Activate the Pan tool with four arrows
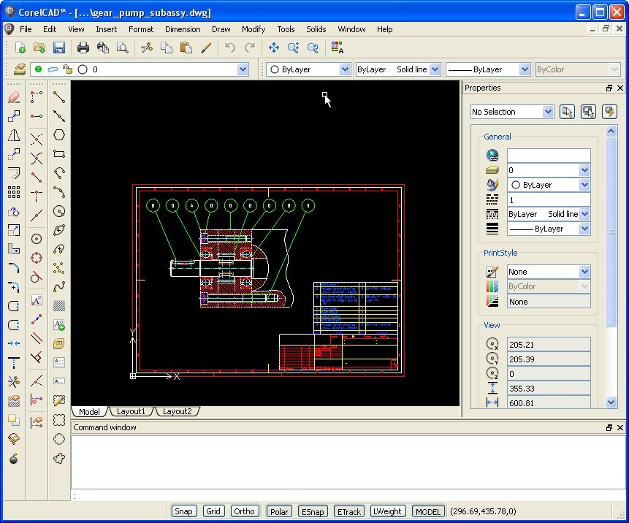This screenshot has height=523, width=629. pos(274,47)
